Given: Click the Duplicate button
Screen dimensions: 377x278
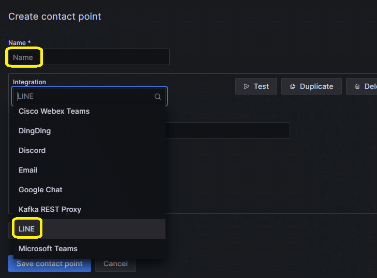Looking at the screenshot, I should [311, 86].
